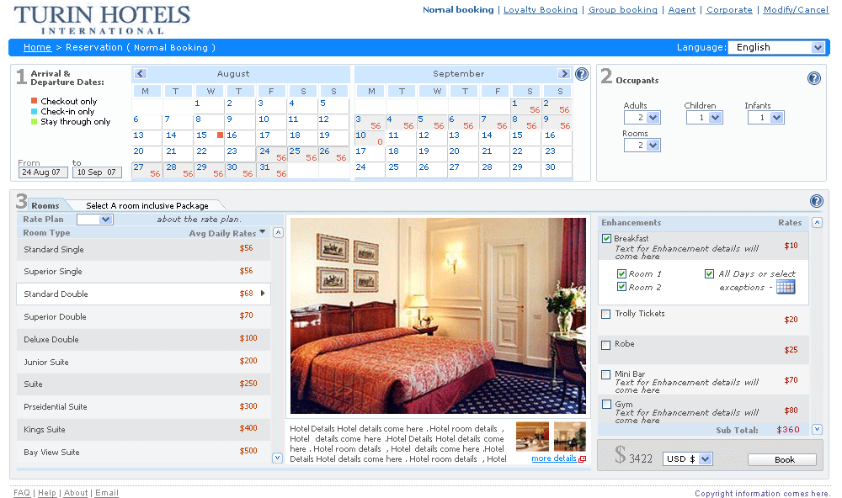Open help icon in Occupants panel
This screenshot has height=498, width=842.
(x=814, y=78)
